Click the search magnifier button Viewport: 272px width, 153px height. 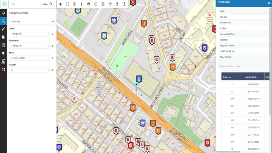tap(51, 4)
